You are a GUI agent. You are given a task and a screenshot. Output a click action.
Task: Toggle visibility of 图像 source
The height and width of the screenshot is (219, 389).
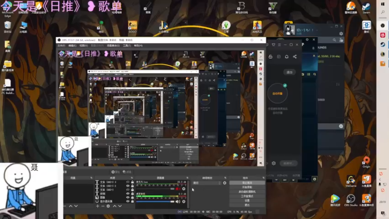pyautogui.click(x=128, y=198)
